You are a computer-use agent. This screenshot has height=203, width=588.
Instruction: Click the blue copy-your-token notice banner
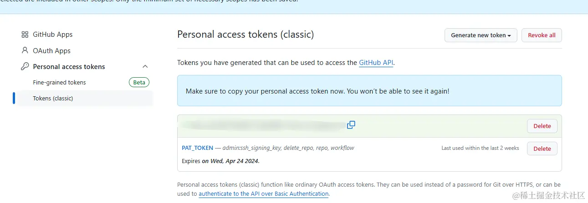pyautogui.click(x=369, y=91)
